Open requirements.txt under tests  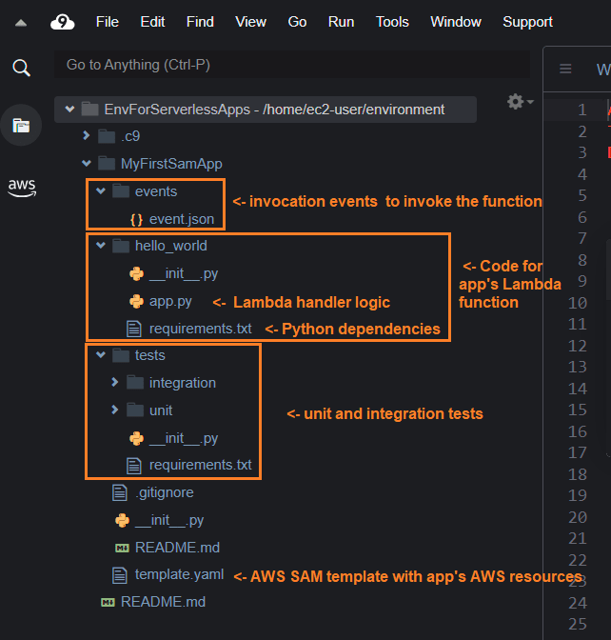200,465
